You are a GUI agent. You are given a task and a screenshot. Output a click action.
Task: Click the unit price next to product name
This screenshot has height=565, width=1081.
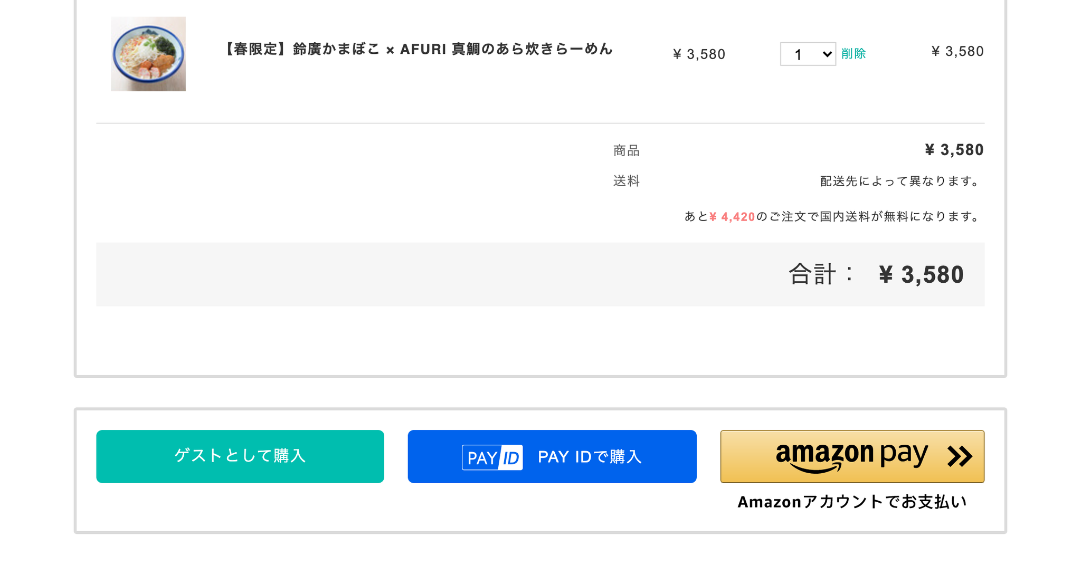pos(699,54)
